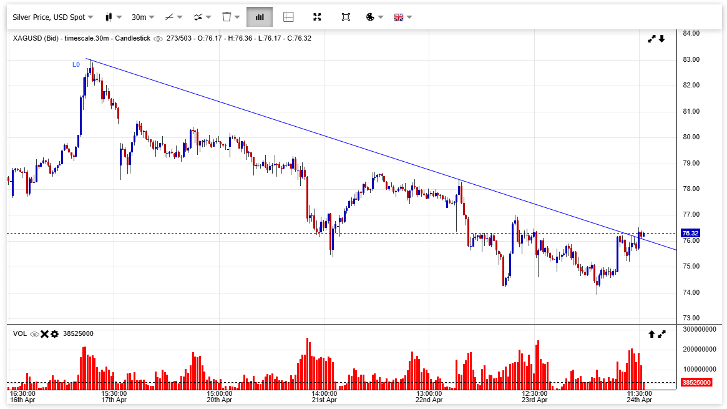Open the color theme palette menu
The width and height of the screenshot is (727, 409).
pos(374,17)
